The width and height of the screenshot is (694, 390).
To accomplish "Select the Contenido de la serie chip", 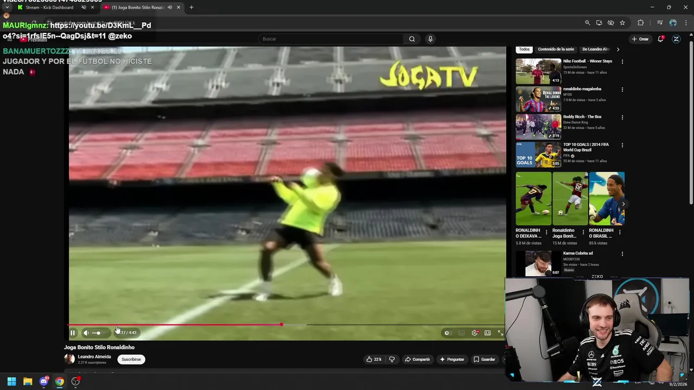I will pos(556,49).
